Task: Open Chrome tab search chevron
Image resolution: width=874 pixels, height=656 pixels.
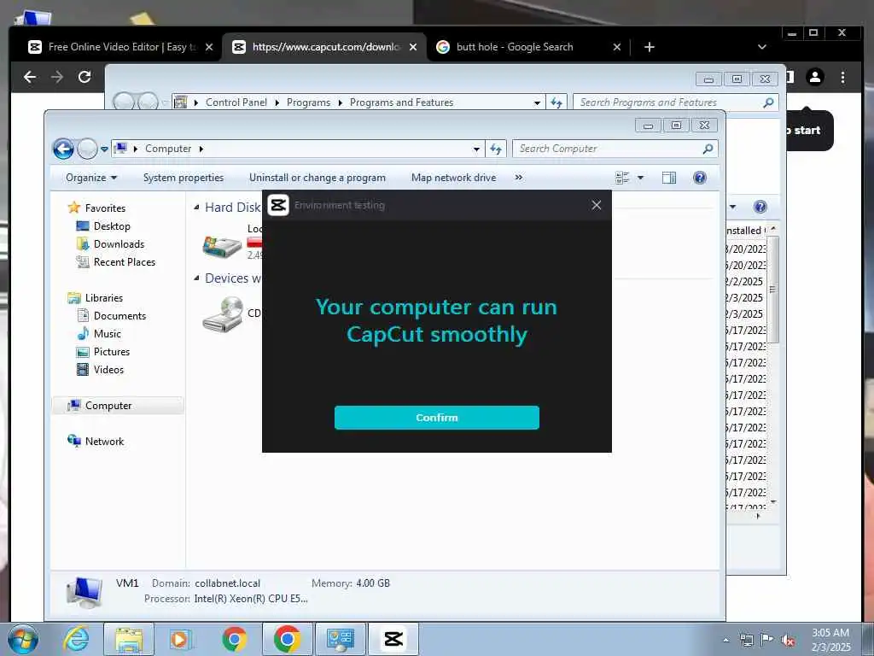Action: point(762,47)
